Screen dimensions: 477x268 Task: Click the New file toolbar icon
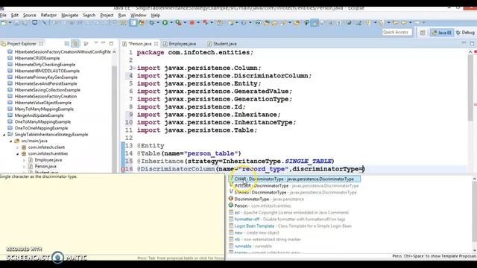(x=4, y=23)
